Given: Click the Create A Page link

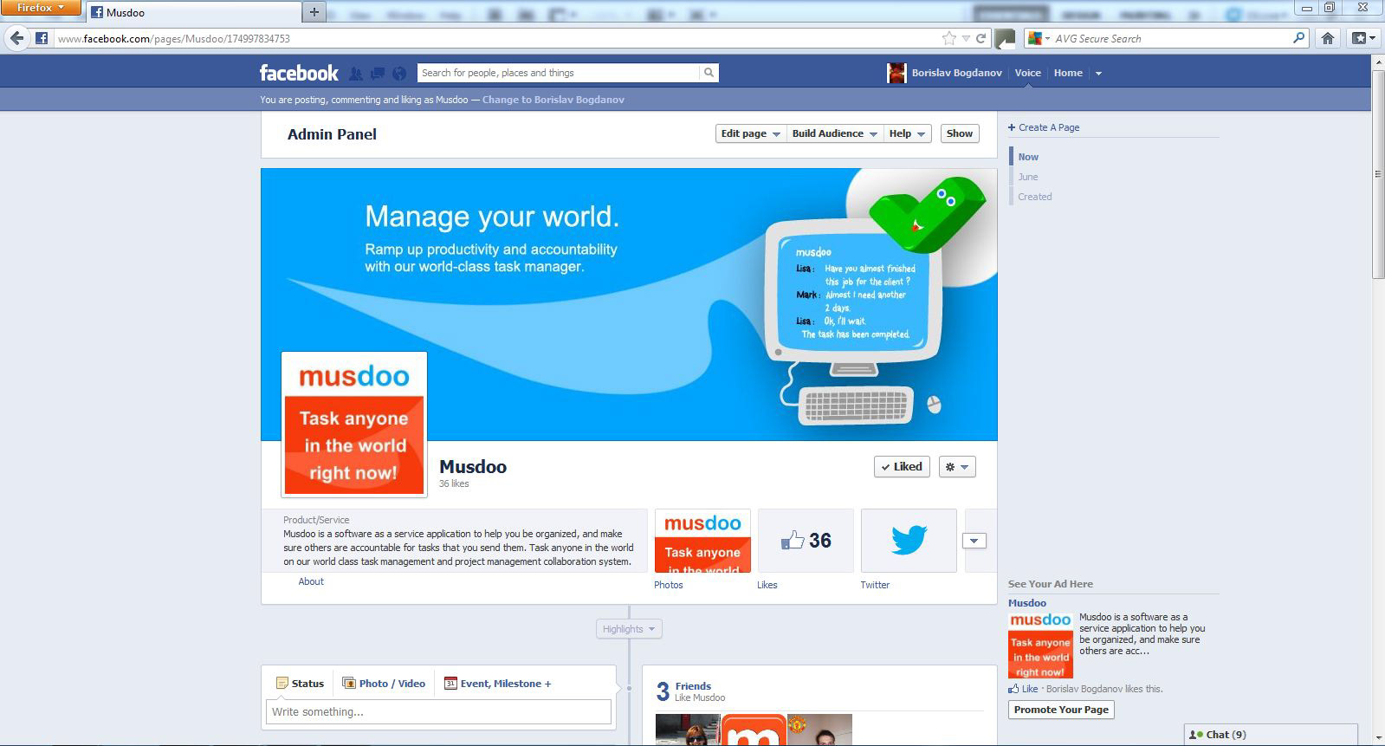Looking at the screenshot, I should pos(1049,127).
